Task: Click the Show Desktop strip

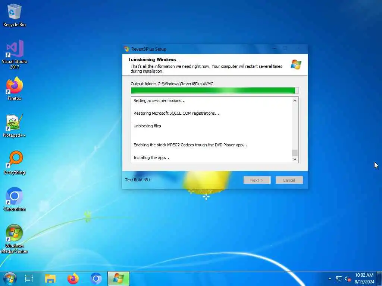Action: tap(379, 279)
